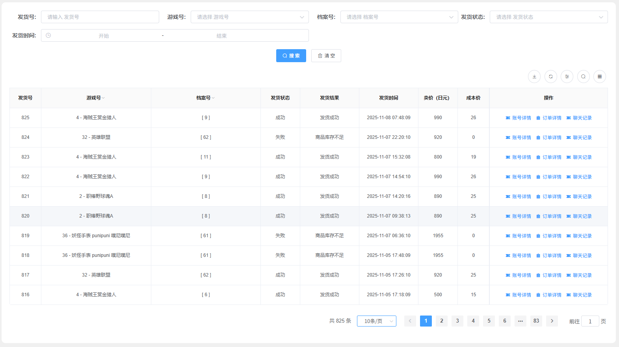Change page size using the 10条/页 selector

(x=376, y=321)
